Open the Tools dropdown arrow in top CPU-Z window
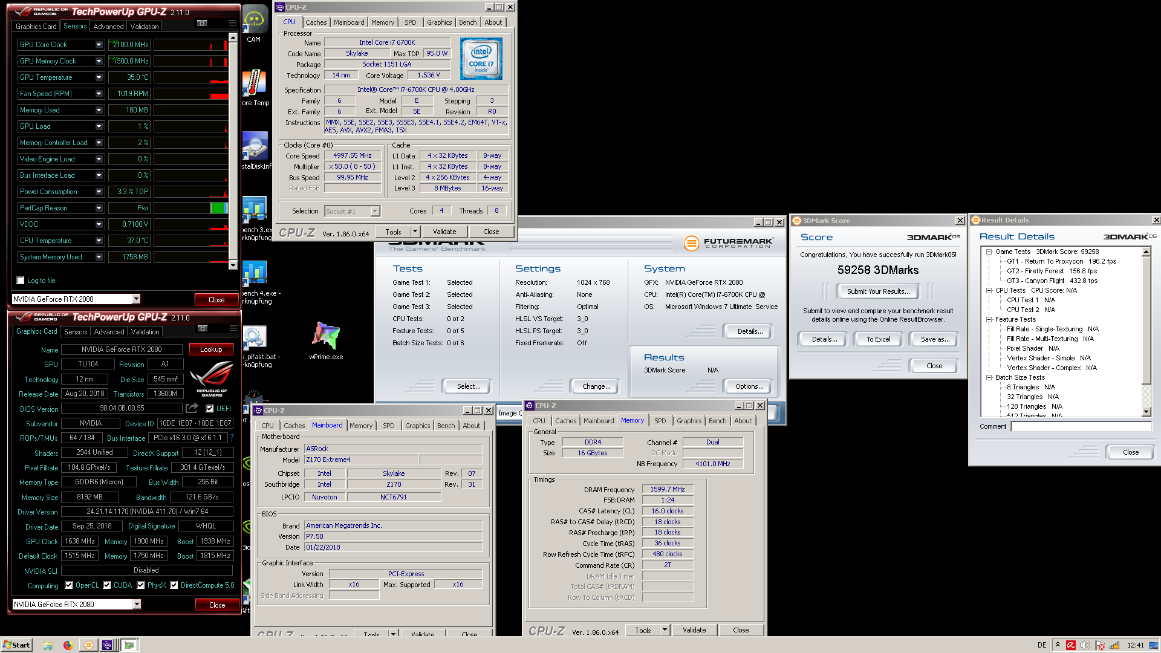The width and height of the screenshot is (1161, 653). pos(415,232)
